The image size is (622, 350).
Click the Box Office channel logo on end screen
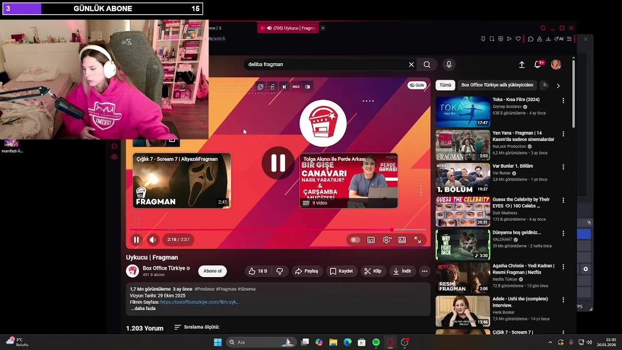[323, 123]
